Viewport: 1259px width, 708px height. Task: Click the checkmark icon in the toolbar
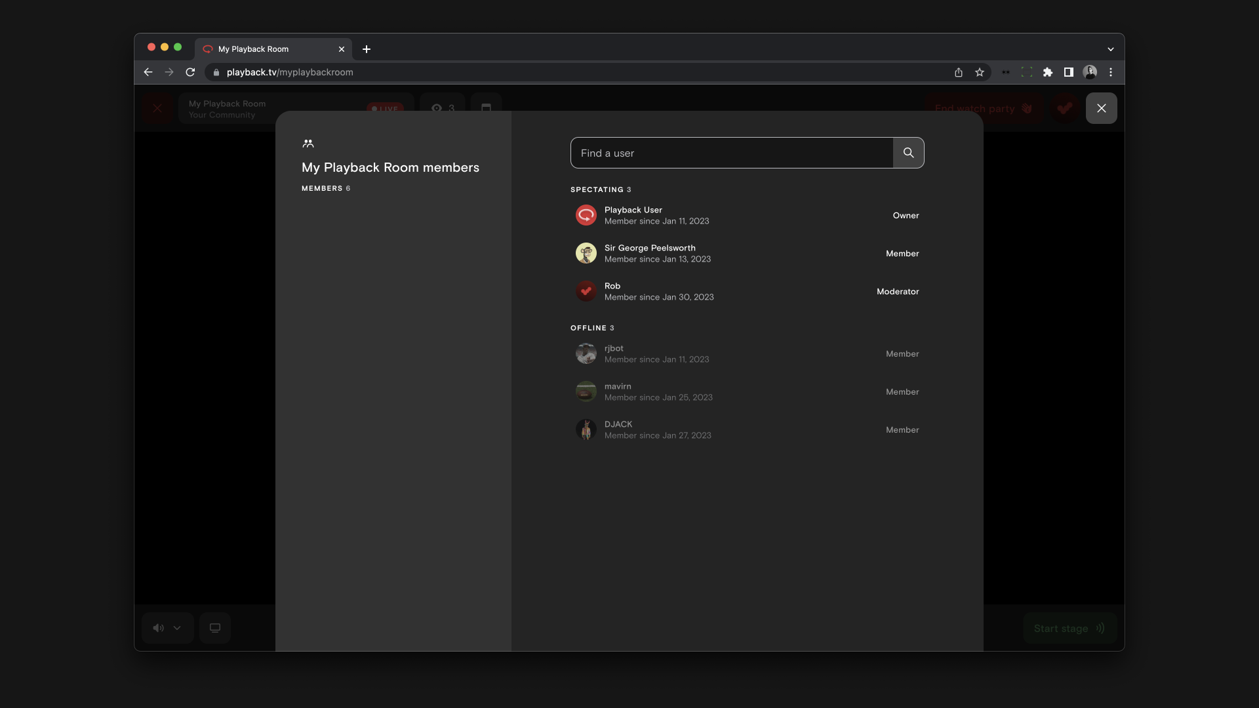pyautogui.click(x=1064, y=108)
